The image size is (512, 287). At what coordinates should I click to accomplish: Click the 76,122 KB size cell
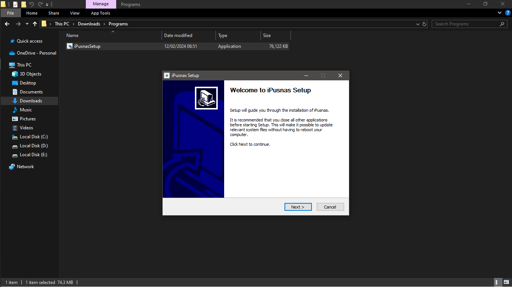pos(278,46)
